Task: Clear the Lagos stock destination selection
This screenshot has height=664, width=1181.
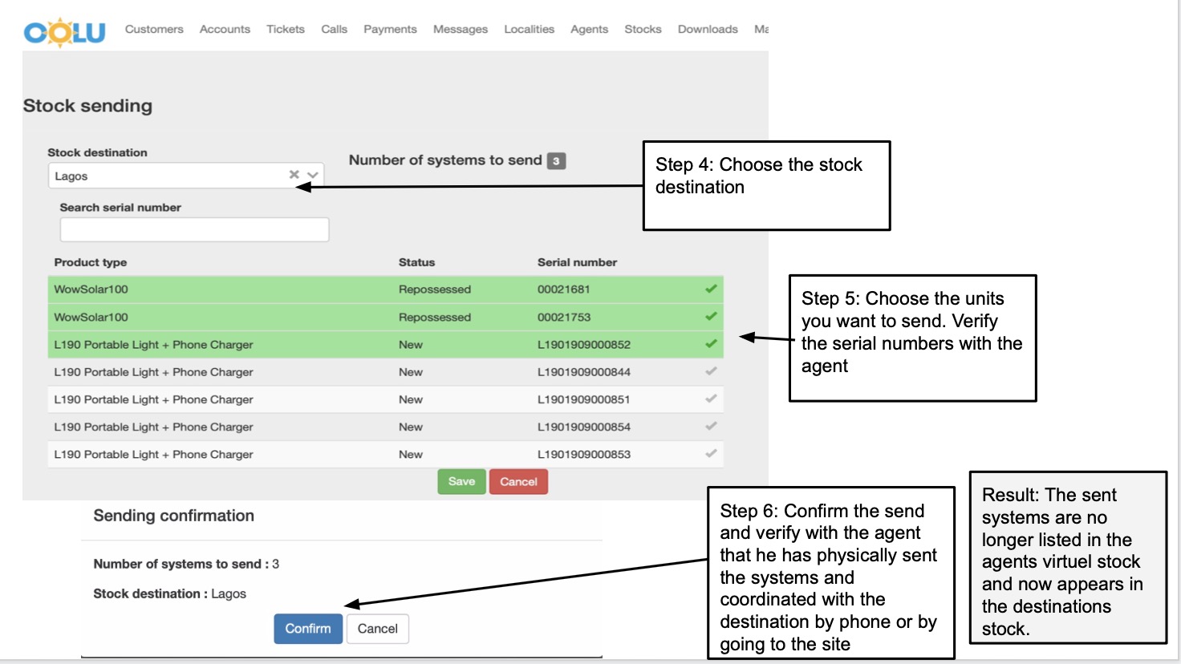Action: [x=294, y=175]
